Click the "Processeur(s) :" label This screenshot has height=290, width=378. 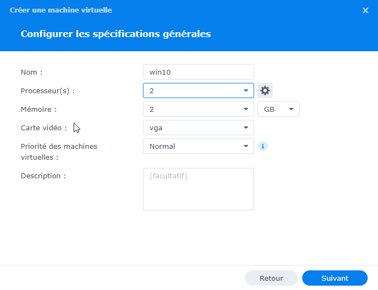click(47, 90)
